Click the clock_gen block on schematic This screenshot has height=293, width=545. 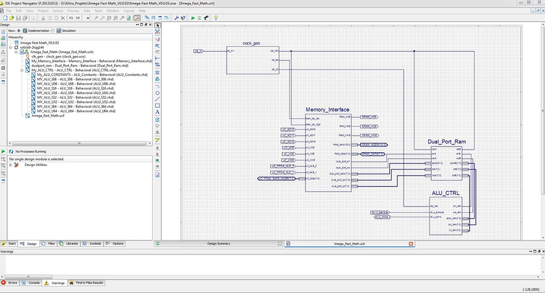pos(253,61)
